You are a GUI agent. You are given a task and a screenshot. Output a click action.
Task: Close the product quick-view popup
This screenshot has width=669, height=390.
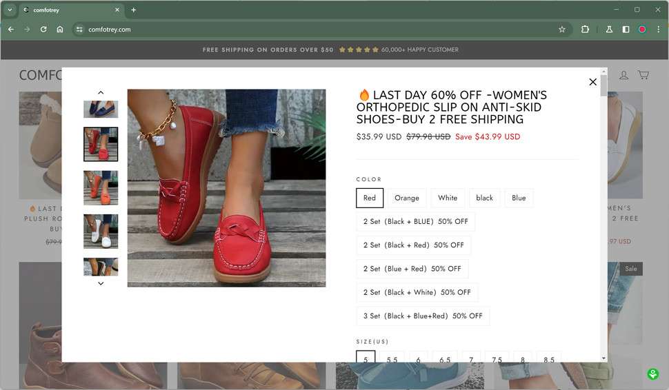point(592,82)
